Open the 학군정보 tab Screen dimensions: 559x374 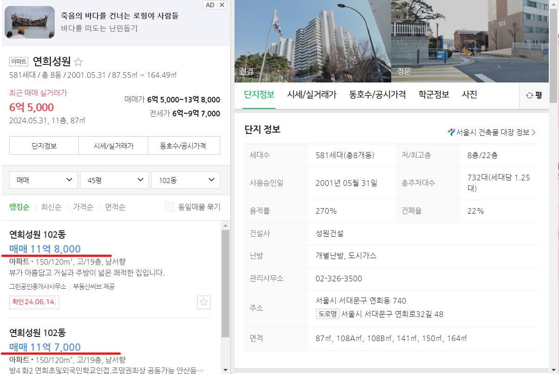click(x=434, y=95)
